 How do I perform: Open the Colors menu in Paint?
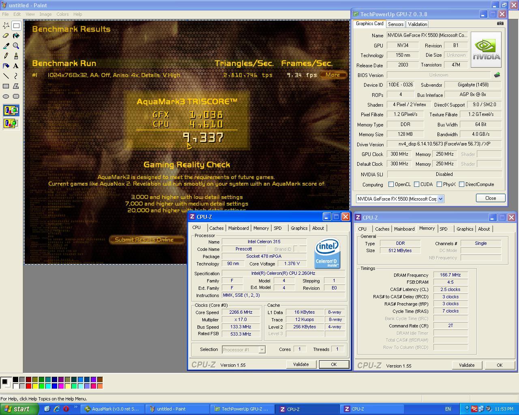(62, 14)
